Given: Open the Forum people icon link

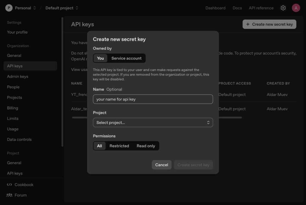Looking at the screenshot, I should tap(10, 195).
